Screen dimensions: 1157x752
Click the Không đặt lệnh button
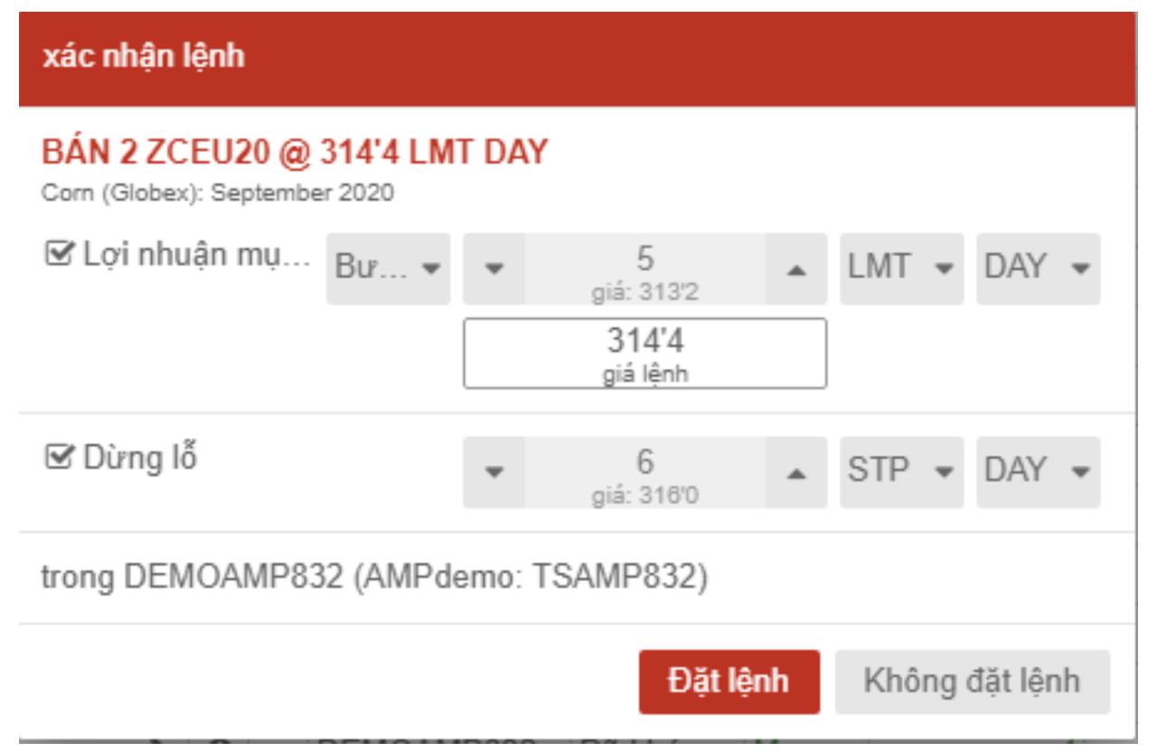(972, 681)
